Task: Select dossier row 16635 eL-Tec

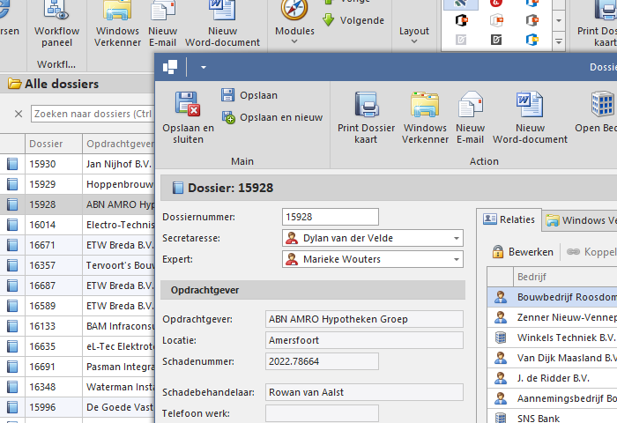Action: (x=78, y=346)
